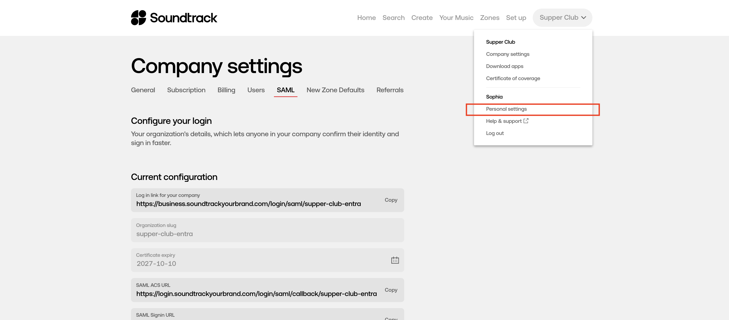
Task: Select Log out from the menu
Action: pyautogui.click(x=495, y=133)
